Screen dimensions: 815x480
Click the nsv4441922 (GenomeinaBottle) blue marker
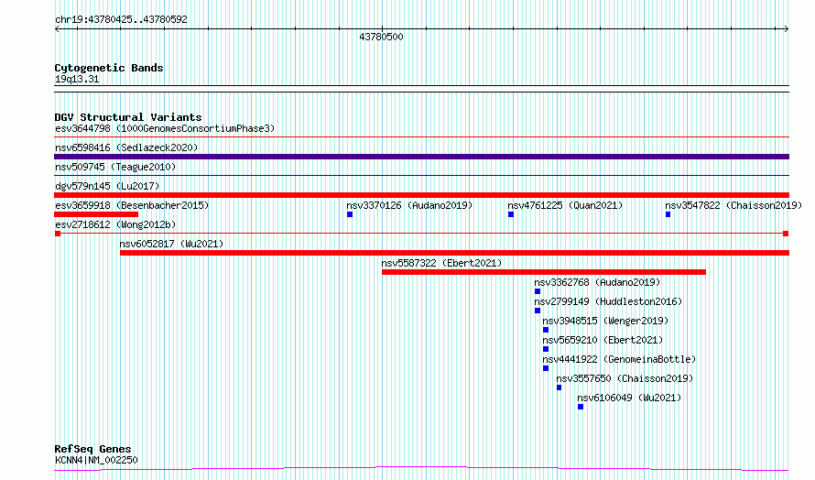coord(546,368)
